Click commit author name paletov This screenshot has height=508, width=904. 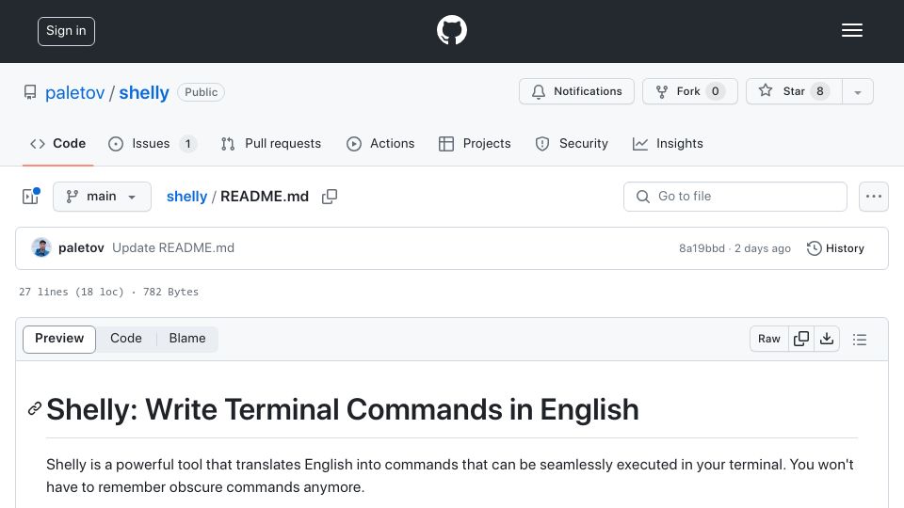(81, 248)
